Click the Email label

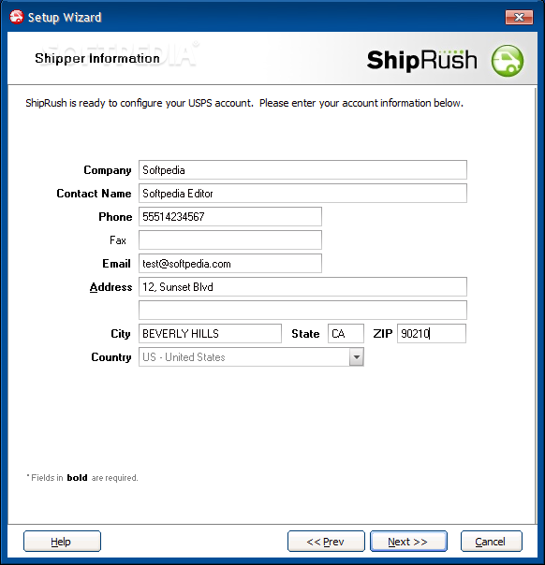[116, 264]
